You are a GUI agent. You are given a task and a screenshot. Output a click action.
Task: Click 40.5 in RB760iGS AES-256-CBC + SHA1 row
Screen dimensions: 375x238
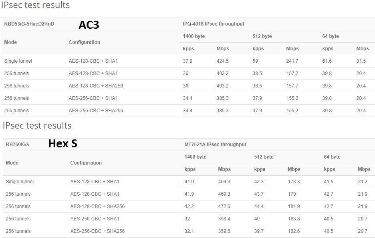tap(329, 219)
